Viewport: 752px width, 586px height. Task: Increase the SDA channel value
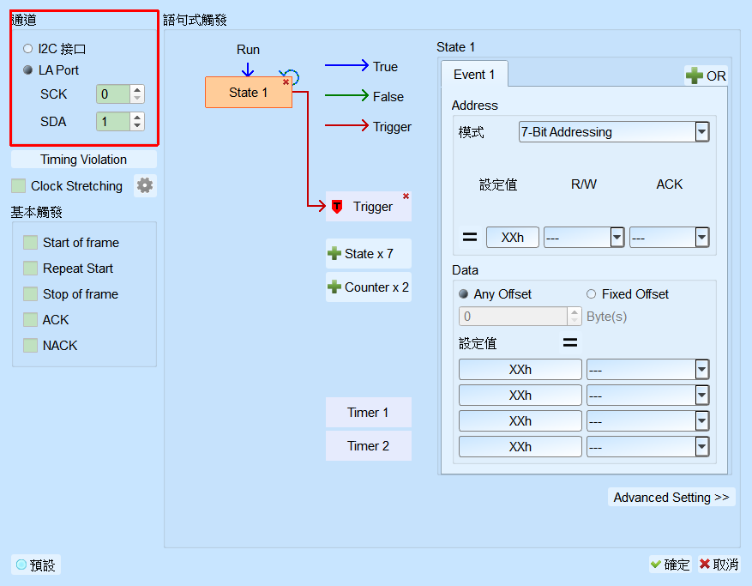click(137, 117)
